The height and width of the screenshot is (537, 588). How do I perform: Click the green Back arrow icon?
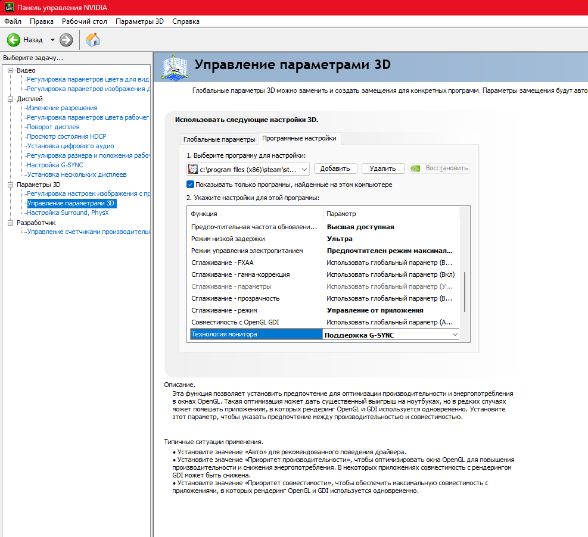click(x=14, y=40)
